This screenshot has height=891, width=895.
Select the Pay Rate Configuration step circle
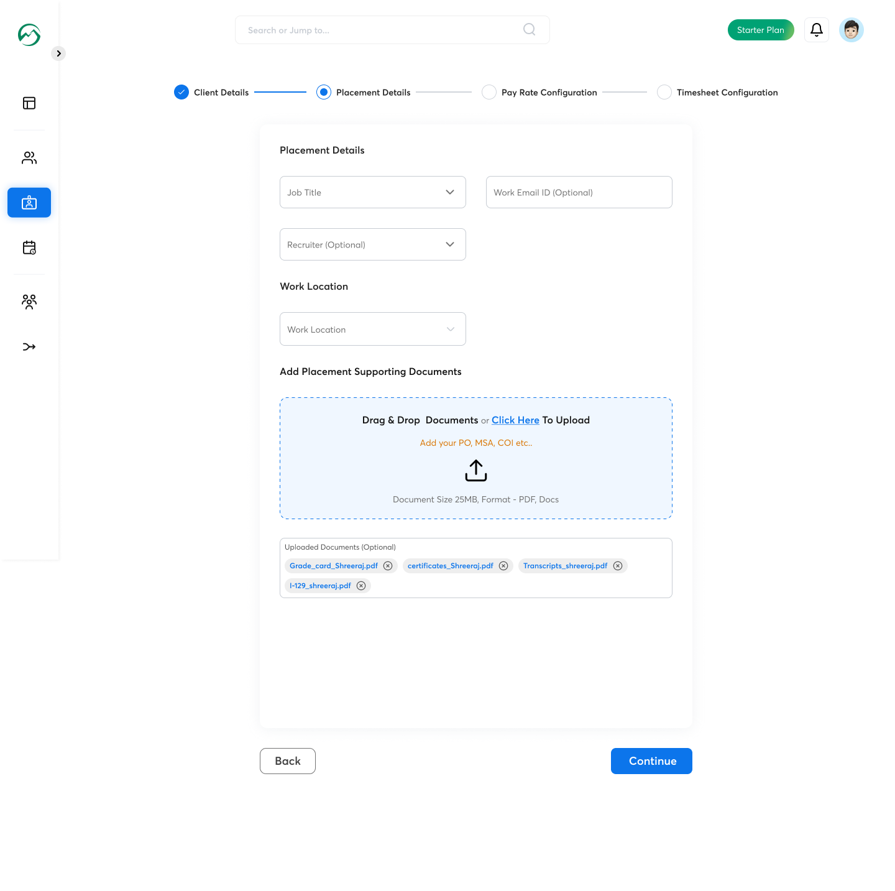pos(489,93)
